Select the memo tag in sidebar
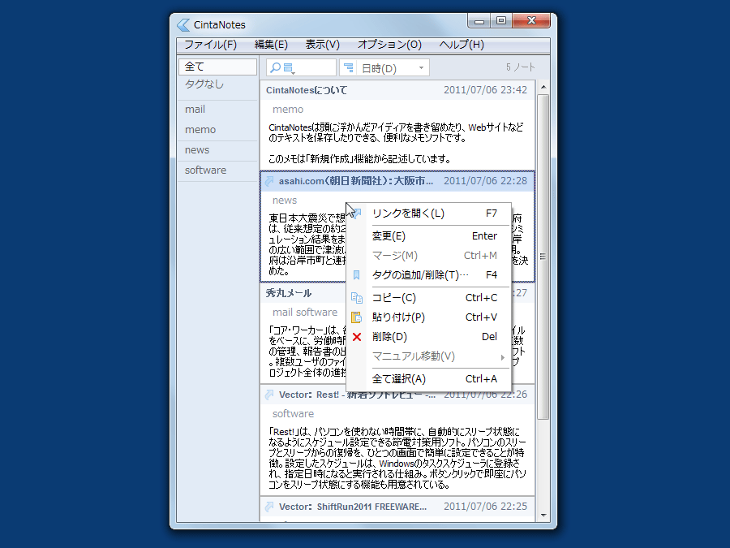Image resolution: width=730 pixels, height=548 pixels. point(200,130)
